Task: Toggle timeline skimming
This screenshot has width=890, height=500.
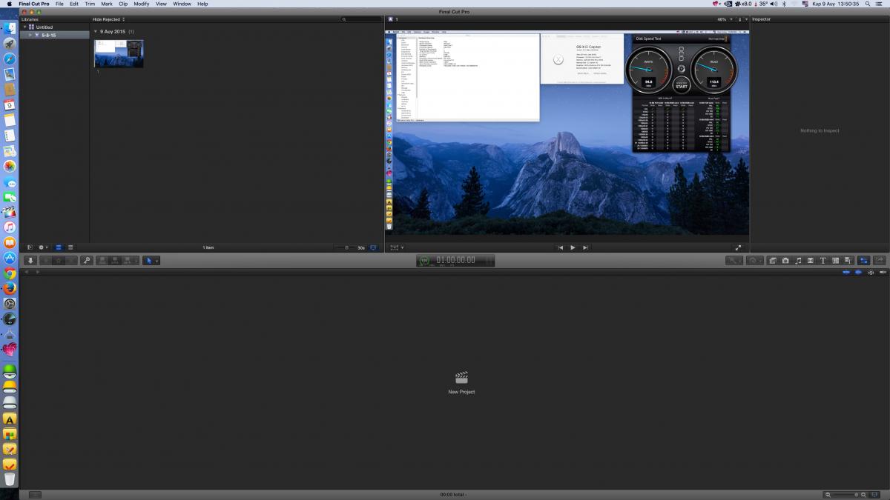Action: tap(846, 273)
